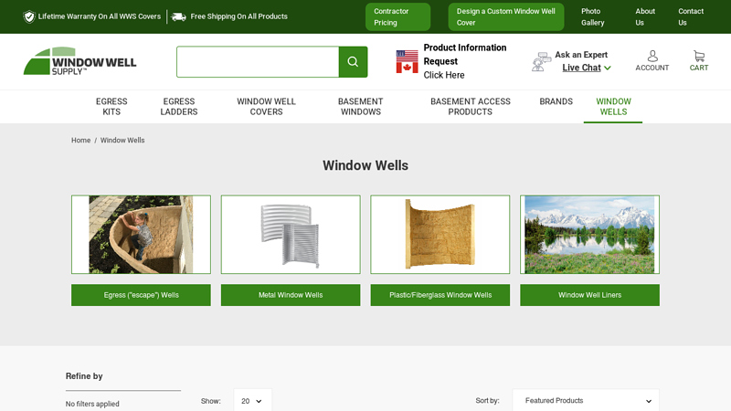Open the Featured Products sort dropdown

[x=586, y=401]
